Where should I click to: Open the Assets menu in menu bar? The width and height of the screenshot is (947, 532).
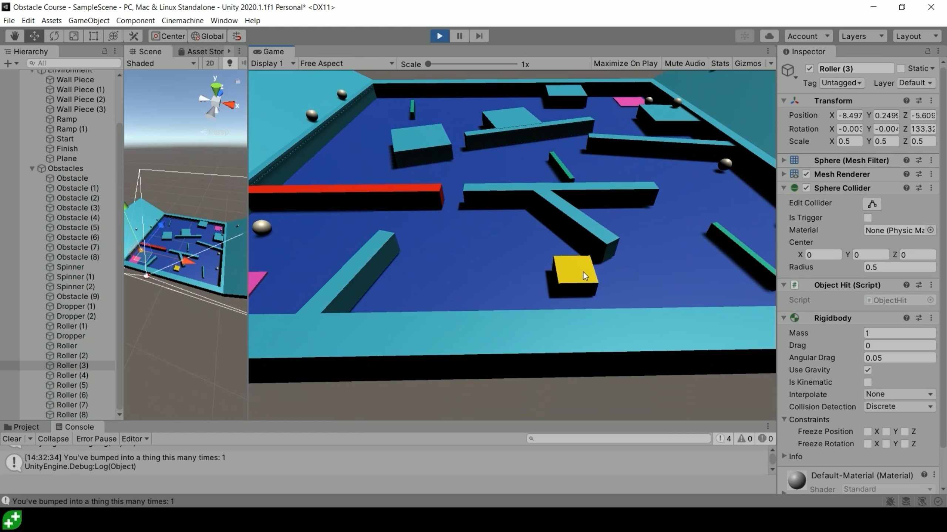[x=51, y=20]
